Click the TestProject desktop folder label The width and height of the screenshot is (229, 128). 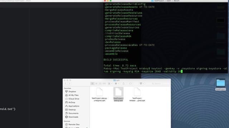pos(220,89)
